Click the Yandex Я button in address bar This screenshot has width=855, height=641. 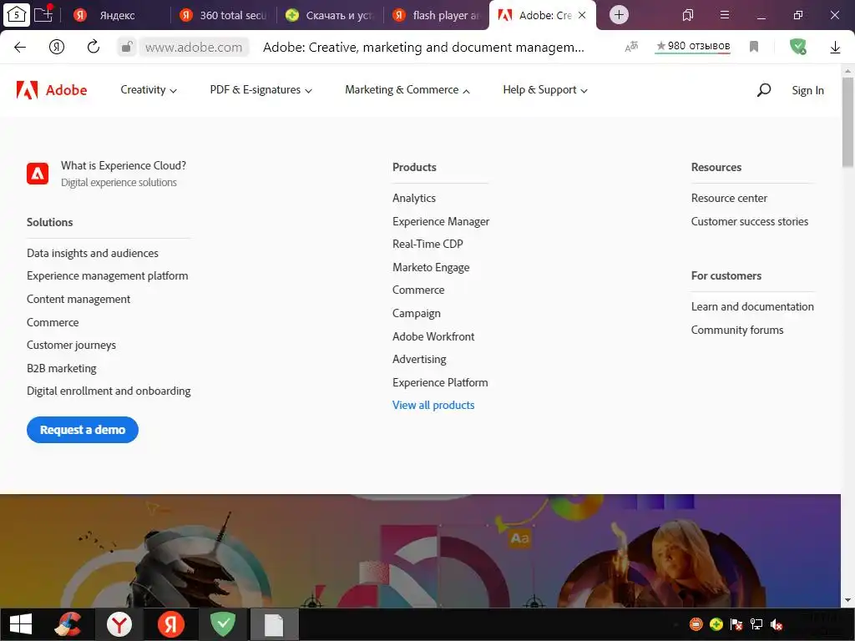pyautogui.click(x=57, y=47)
